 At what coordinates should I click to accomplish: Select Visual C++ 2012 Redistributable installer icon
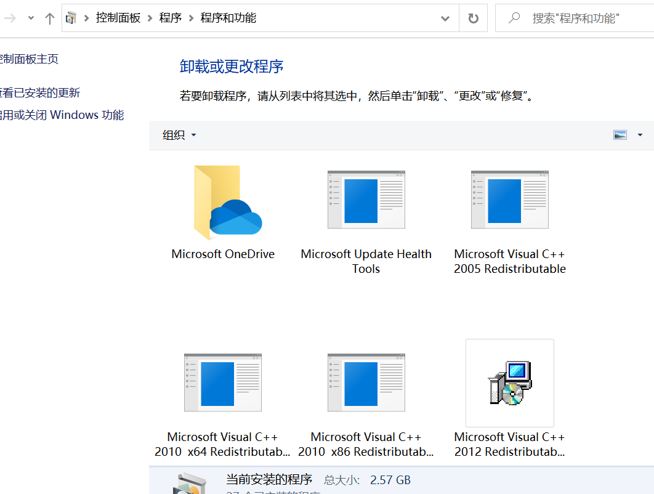(510, 383)
